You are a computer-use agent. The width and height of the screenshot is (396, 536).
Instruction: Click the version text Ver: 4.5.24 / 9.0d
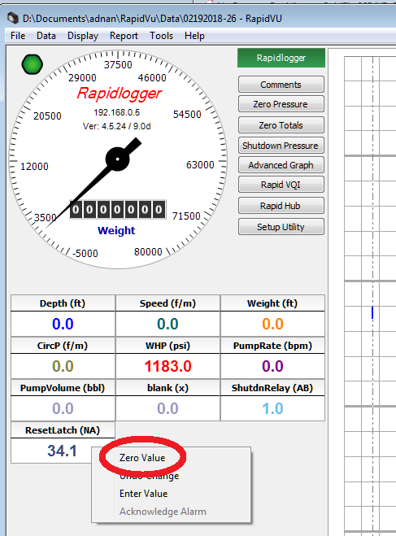tap(117, 127)
